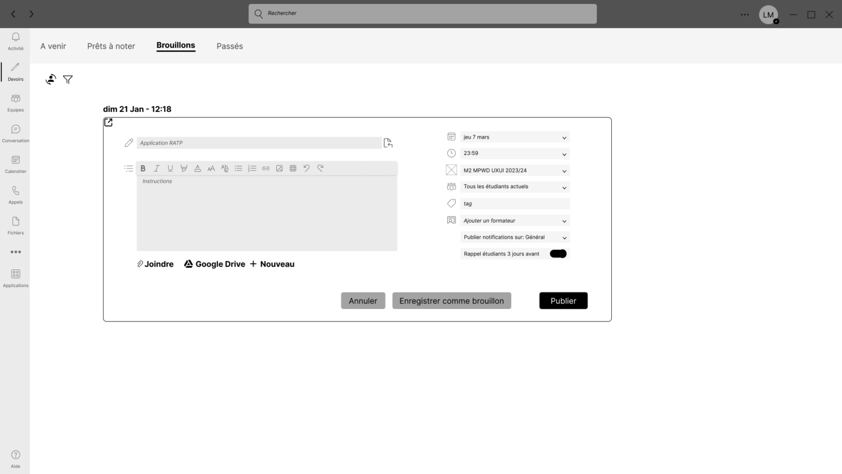
Task: Click the tag input field
Action: 515,204
